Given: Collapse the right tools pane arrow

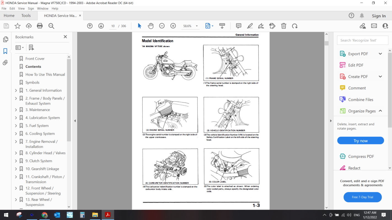Looking at the screenshot, I should [x=331, y=121].
